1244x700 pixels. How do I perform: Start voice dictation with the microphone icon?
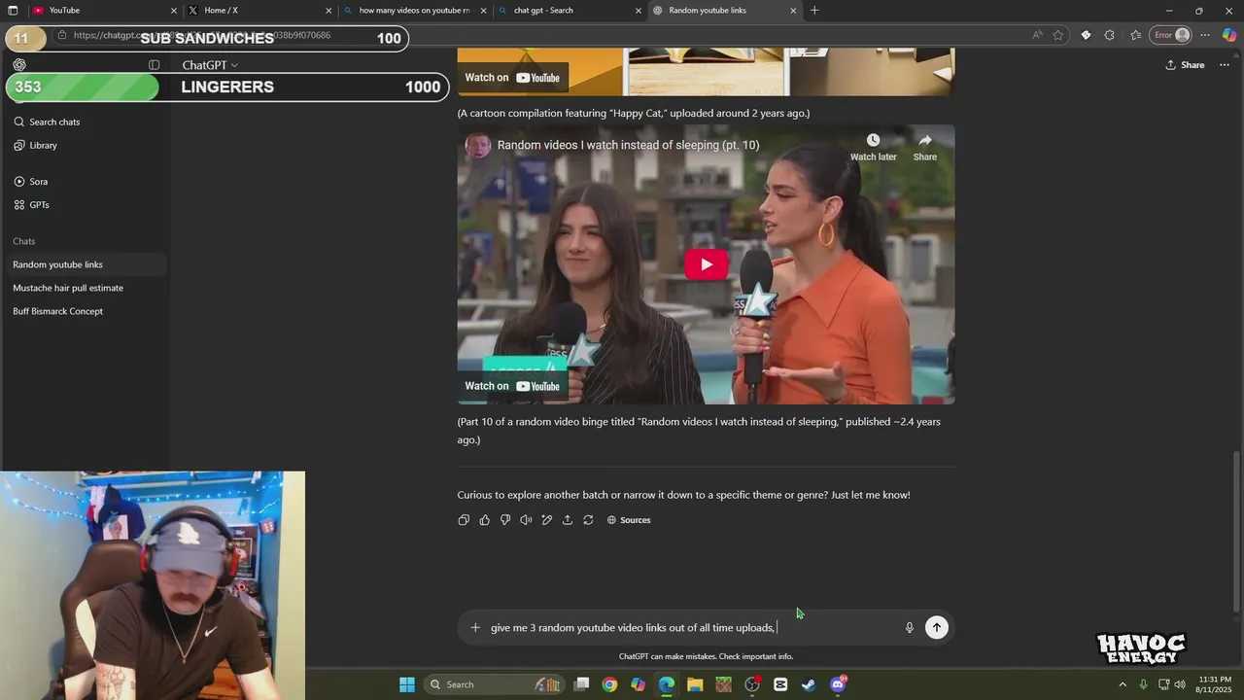coord(910,627)
